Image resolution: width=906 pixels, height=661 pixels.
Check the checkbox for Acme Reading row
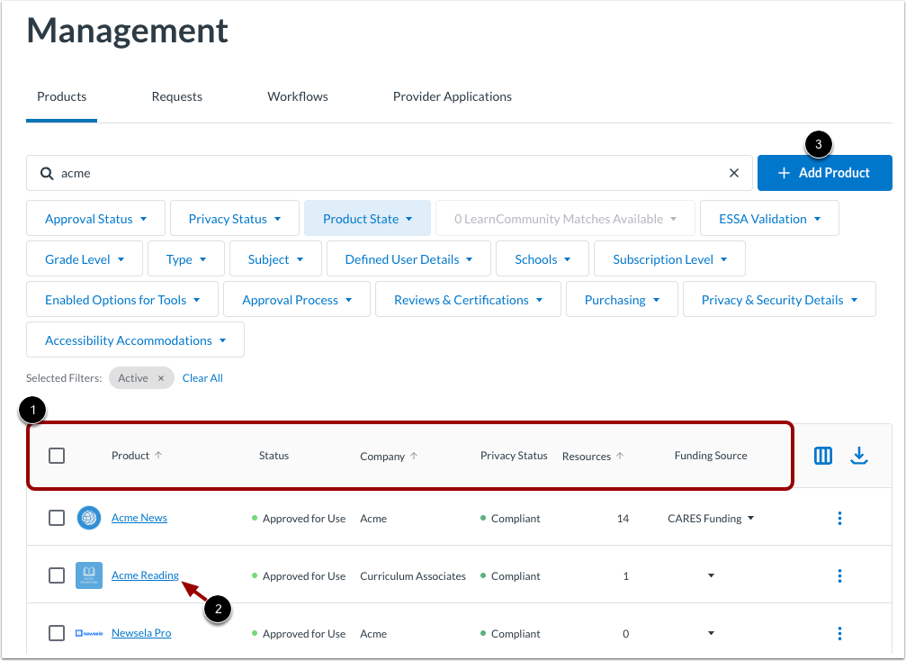(57, 575)
